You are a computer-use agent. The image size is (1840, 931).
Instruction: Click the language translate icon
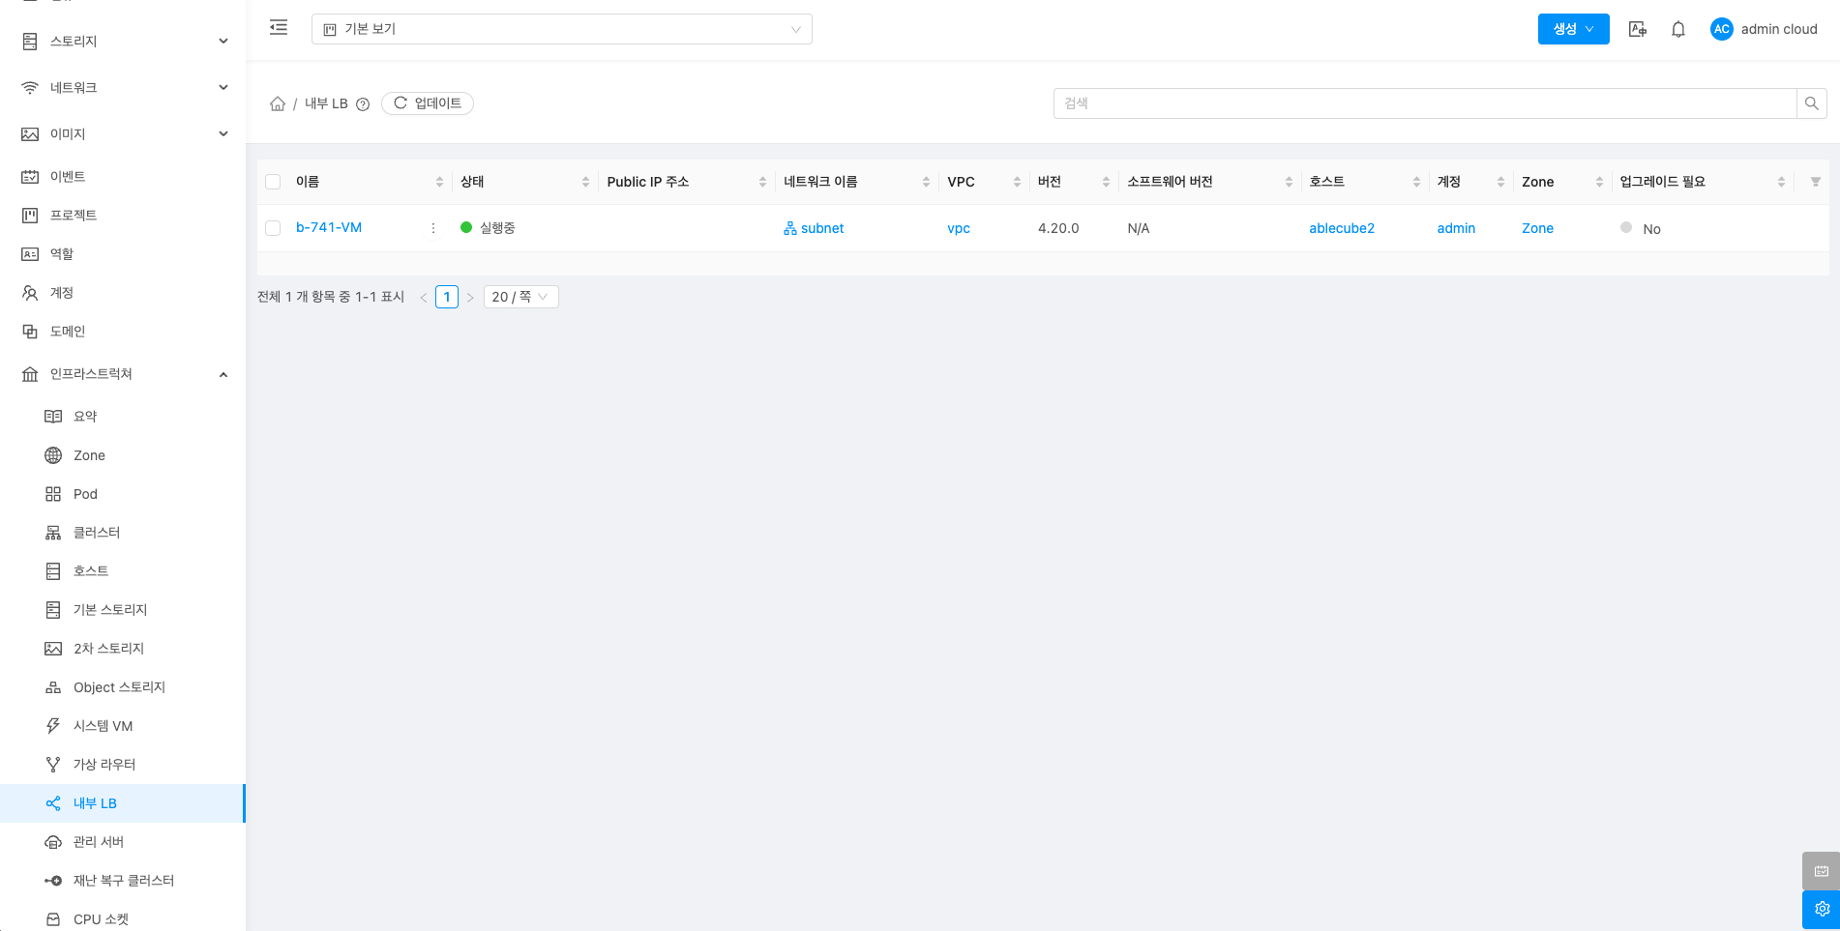tap(1637, 29)
